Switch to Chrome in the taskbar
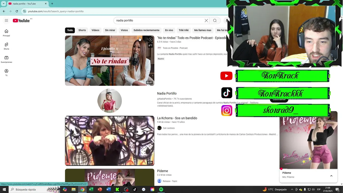 82,190
